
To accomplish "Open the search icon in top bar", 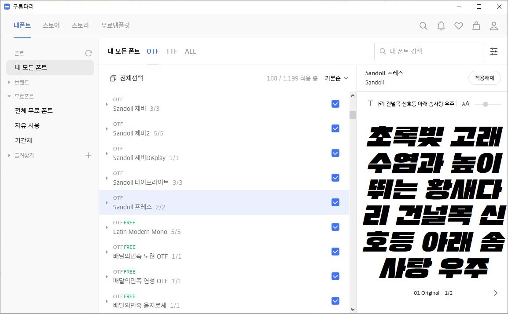I will (x=423, y=26).
